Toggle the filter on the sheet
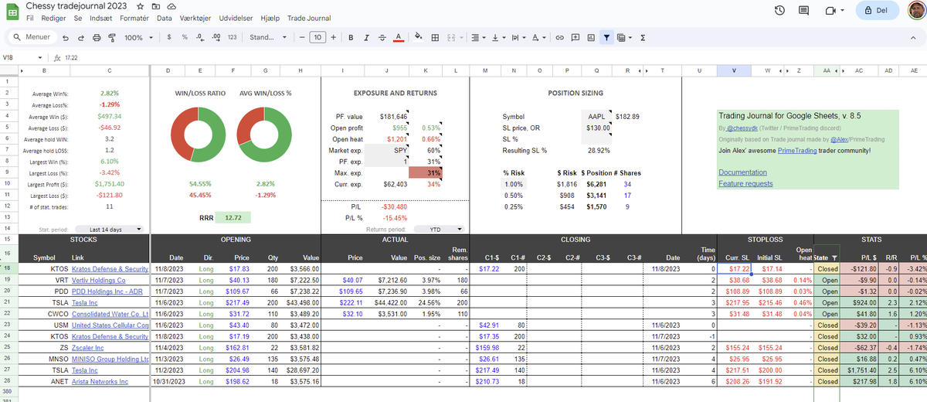Screen dimensions: 927x402 607,37
